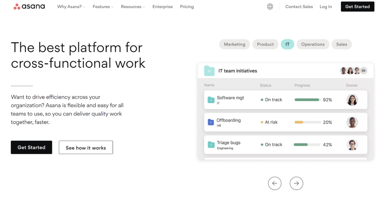Click the Owner column header

pos(352,85)
